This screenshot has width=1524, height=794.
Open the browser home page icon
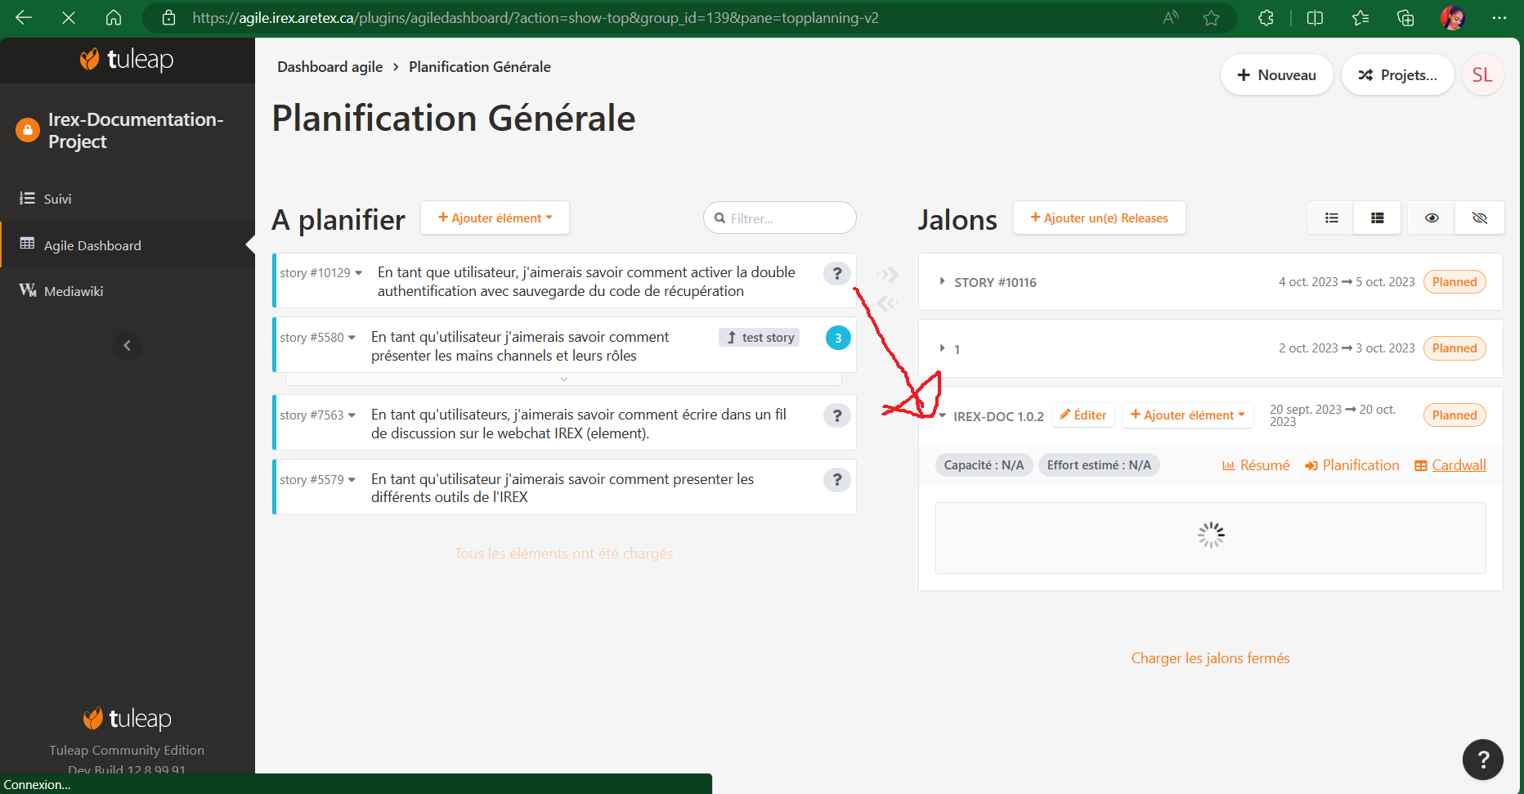[114, 18]
